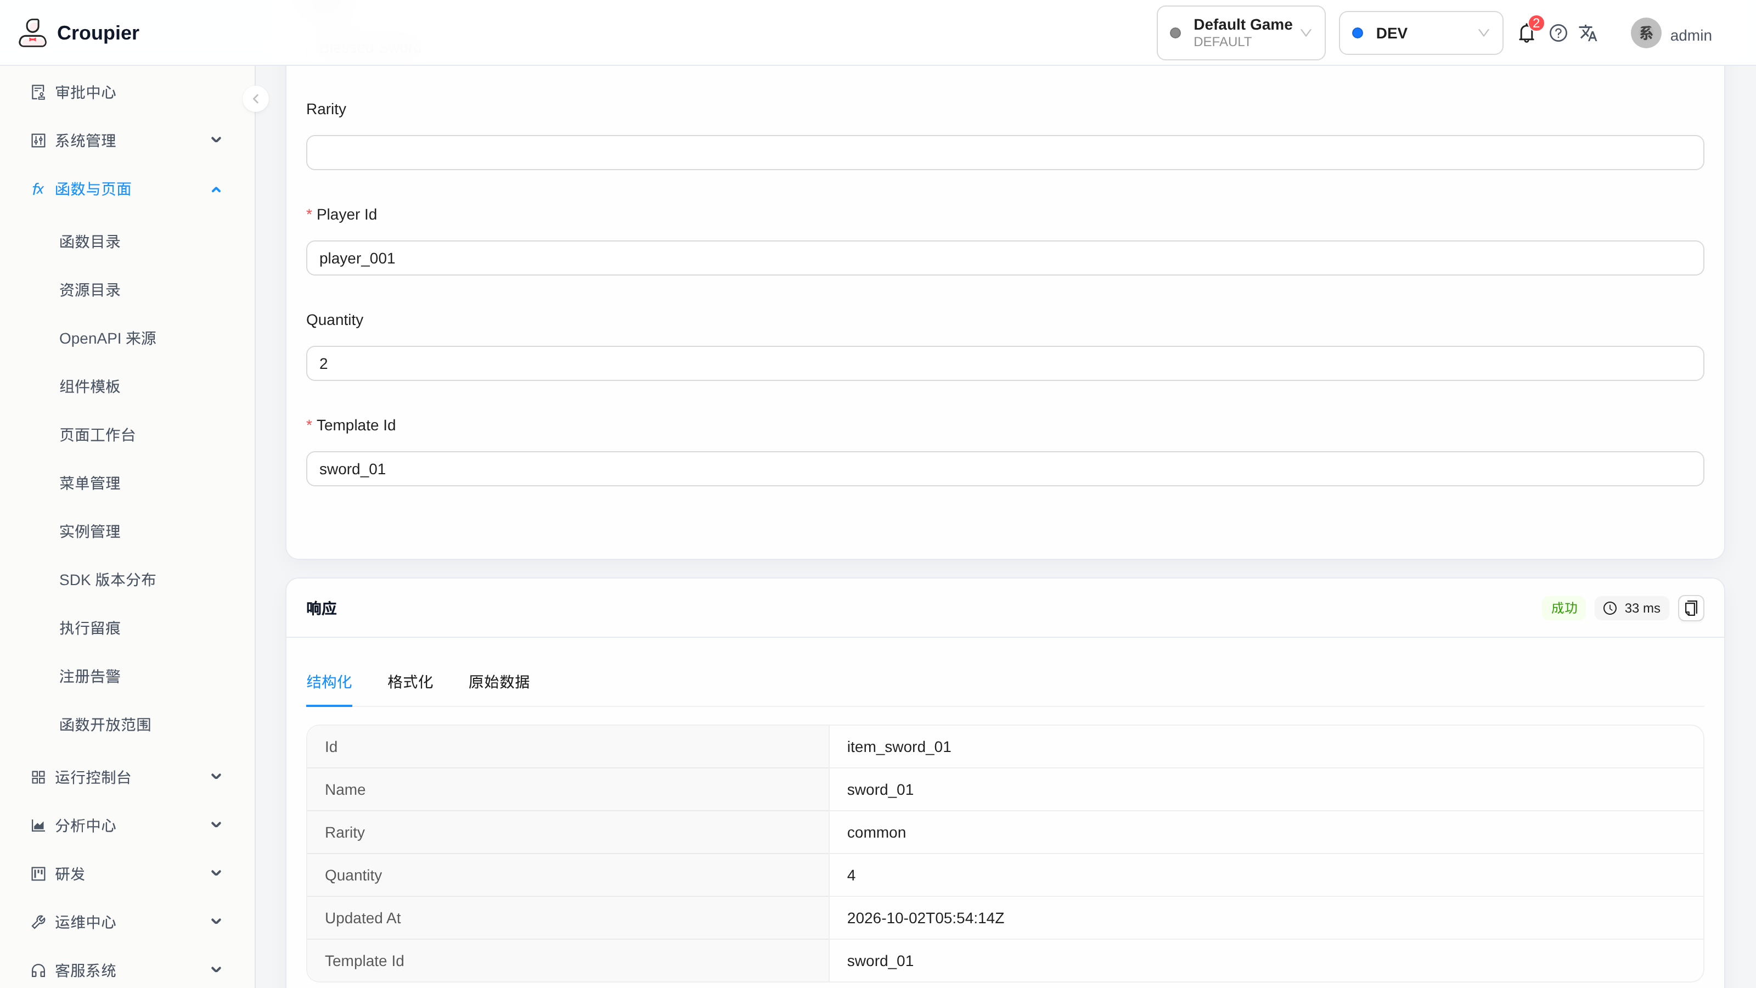Switch to the 原始数据 tab
The height and width of the screenshot is (988, 1756).
(499, 682)
